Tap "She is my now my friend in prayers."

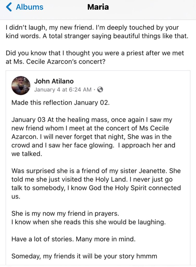coord(65,214)
